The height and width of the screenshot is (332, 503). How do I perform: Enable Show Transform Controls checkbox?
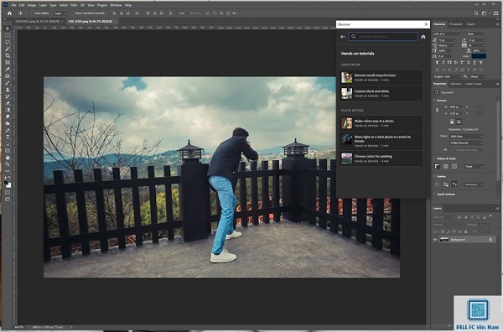tap(73, 13)
